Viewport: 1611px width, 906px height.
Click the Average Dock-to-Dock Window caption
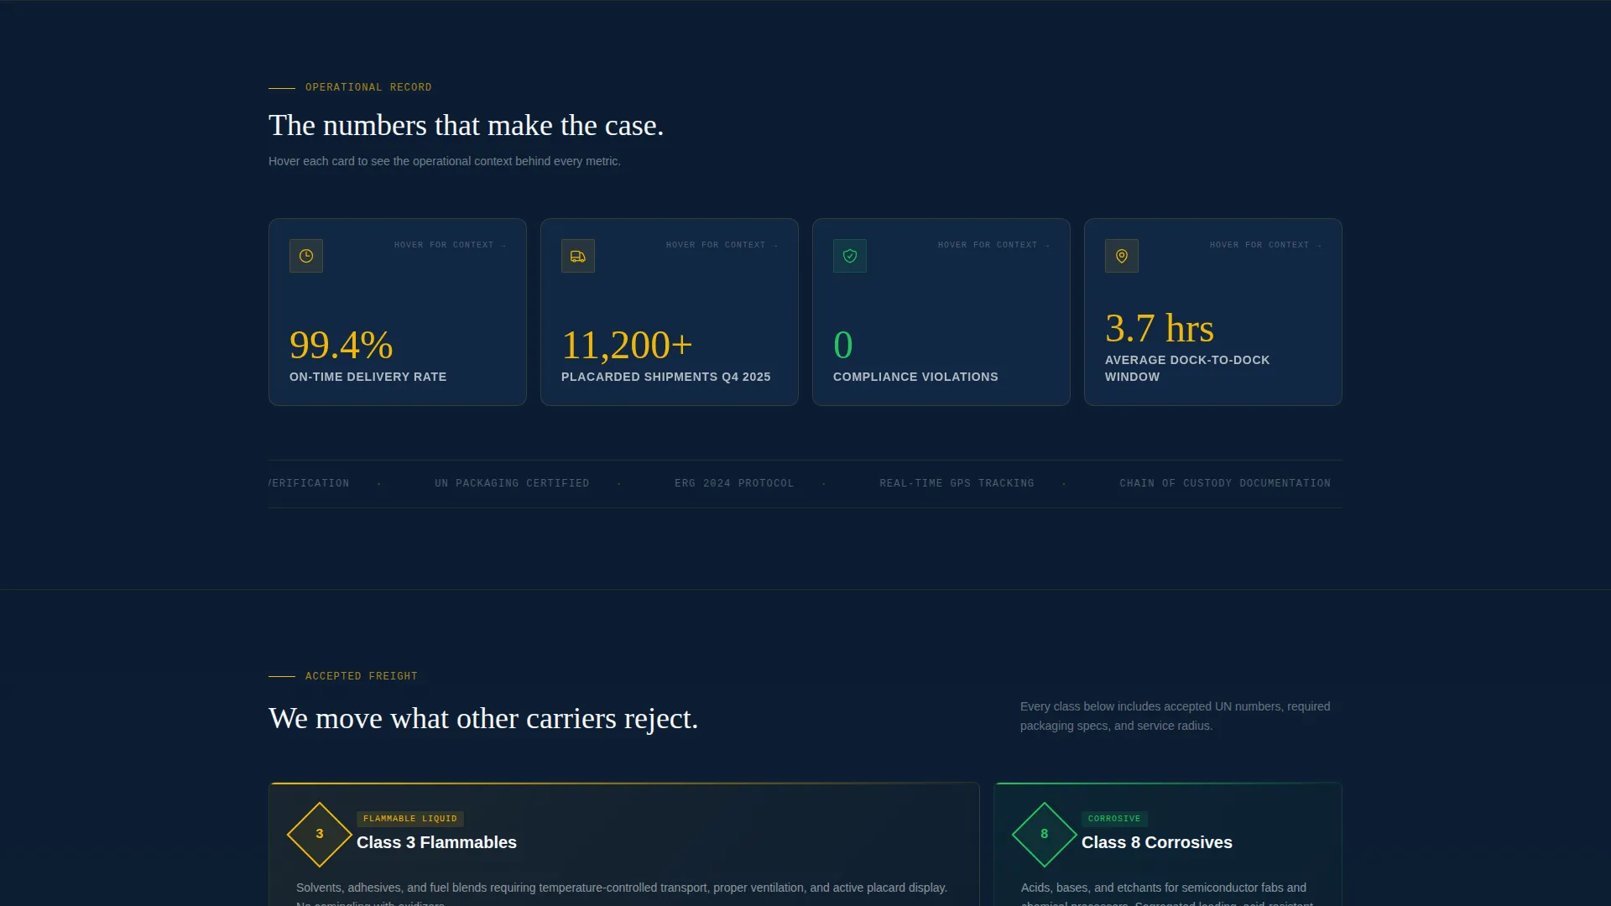coord(1187,368)
